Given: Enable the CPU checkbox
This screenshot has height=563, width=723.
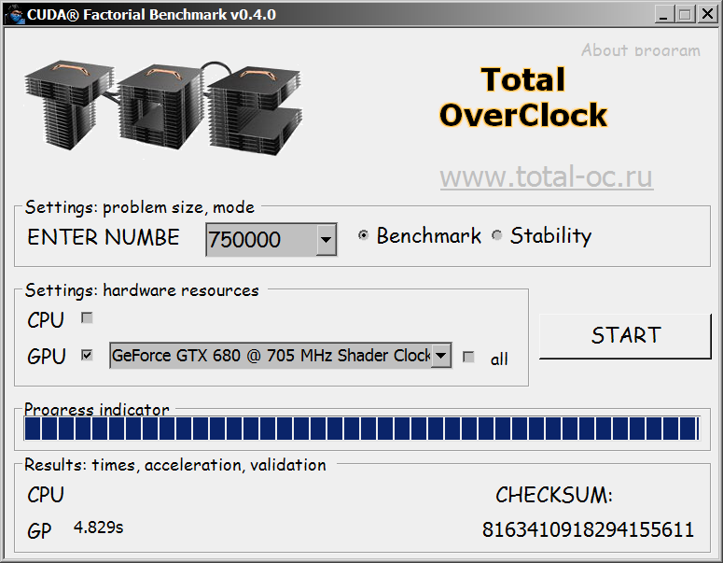Looking at the screenshot, I should pyautogui.click(x=87, y=318).
